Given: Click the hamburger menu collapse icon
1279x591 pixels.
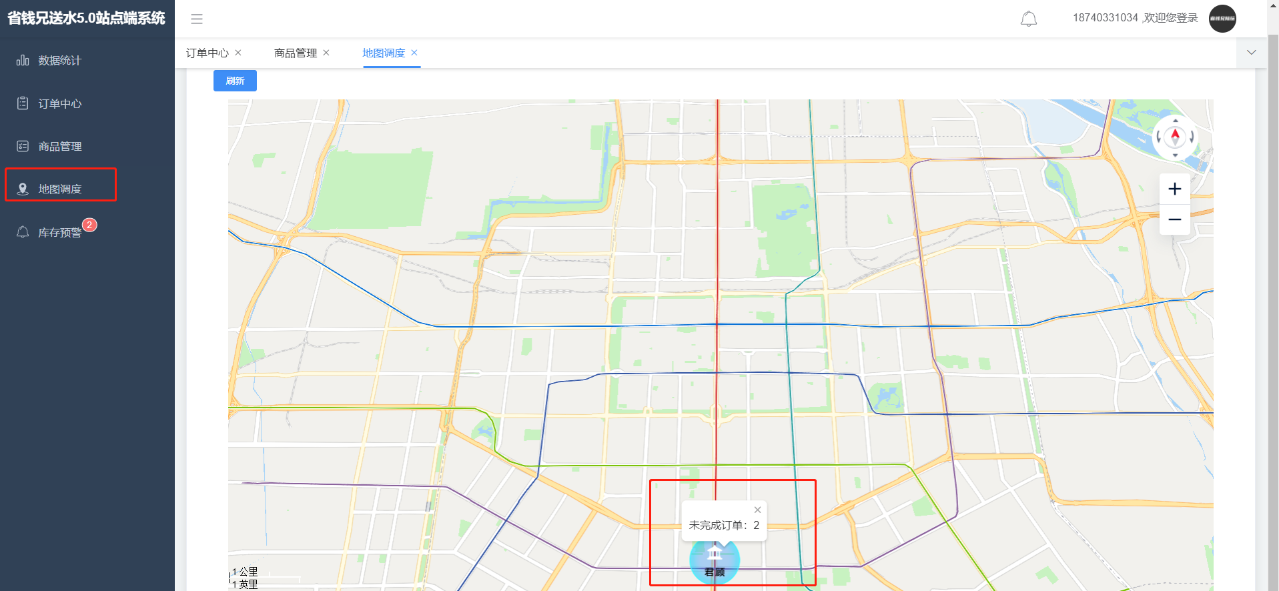Looking at the screenshot, I should tap(196, 19).
